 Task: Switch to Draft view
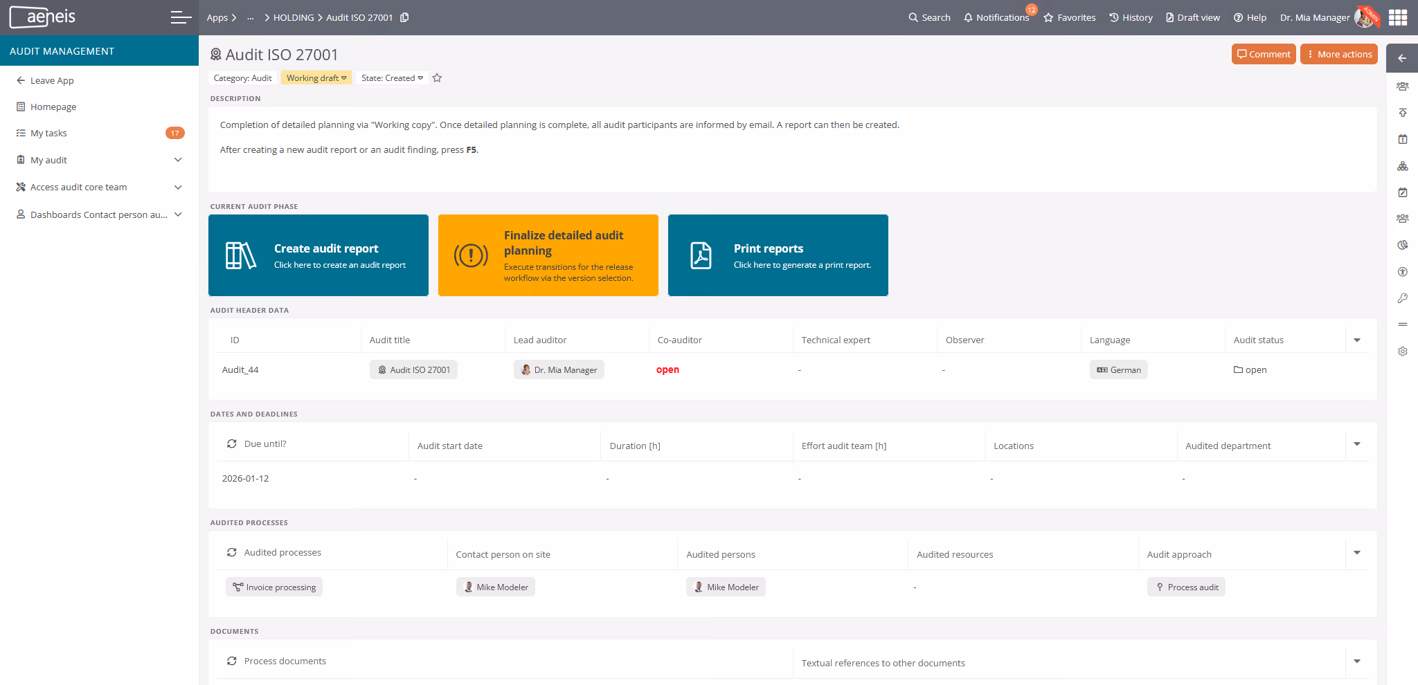pyautogui.click(x=1193, y=17)
